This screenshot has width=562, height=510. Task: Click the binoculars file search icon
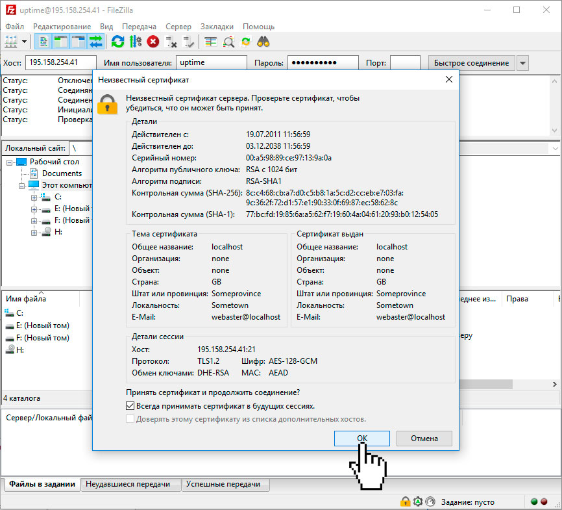(x=263, y=42)
